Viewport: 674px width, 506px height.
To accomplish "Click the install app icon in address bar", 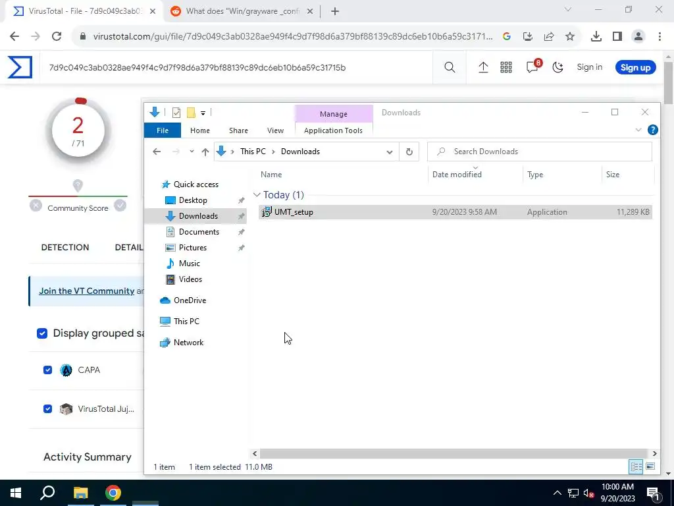I will click(x=528, y=37).
